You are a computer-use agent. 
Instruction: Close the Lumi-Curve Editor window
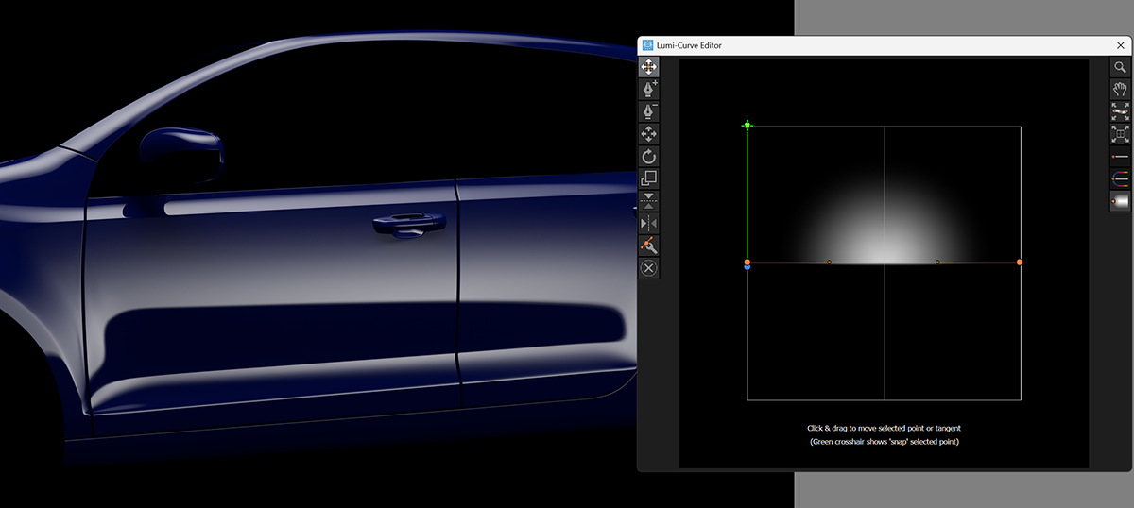coord(1120,44)
